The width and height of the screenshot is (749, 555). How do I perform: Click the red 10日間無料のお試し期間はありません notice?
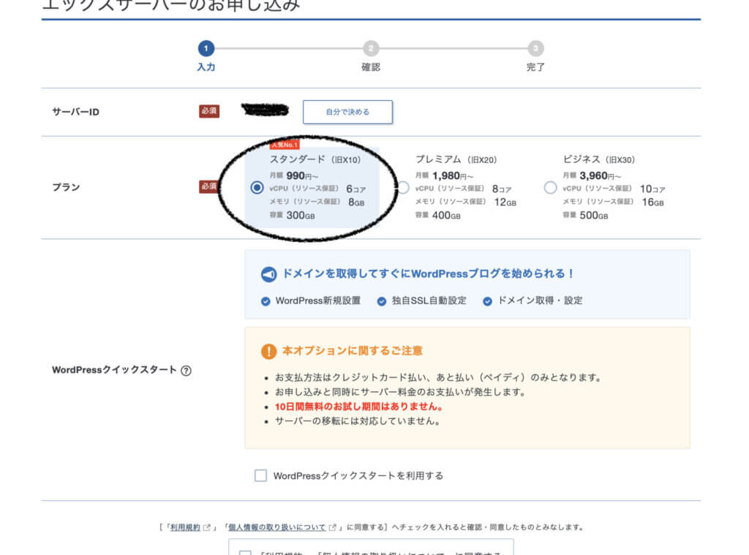pyautogui.click(x=361, y=407)
